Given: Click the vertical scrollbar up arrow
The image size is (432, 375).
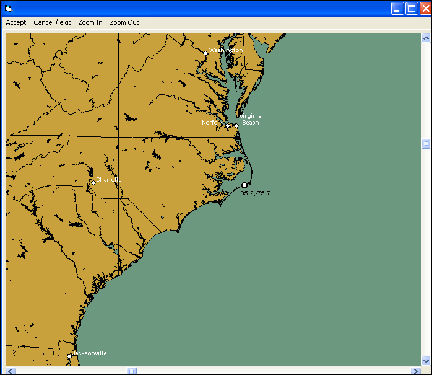Looking at the screenshot, I should [426, 38].
